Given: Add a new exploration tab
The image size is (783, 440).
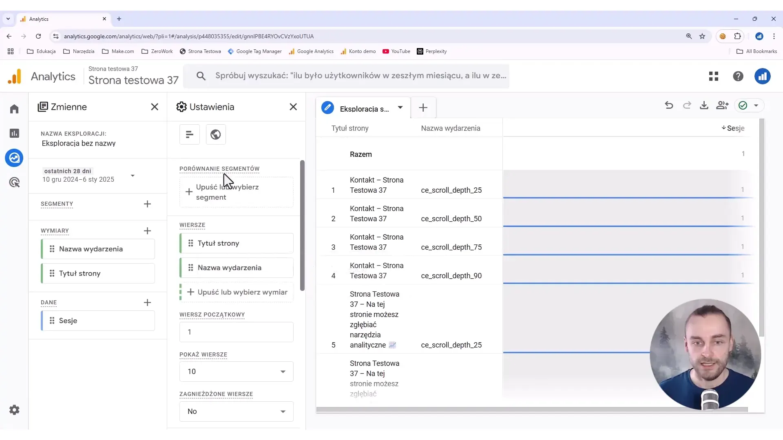Looking at the screenshot, I should 423,108.
